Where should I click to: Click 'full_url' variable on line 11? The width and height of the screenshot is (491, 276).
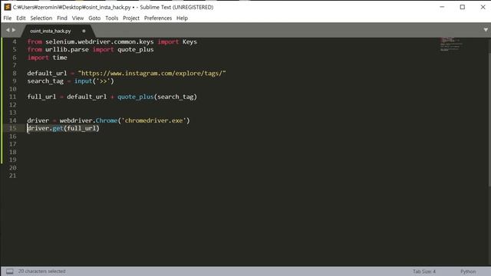tap(41, 97)
